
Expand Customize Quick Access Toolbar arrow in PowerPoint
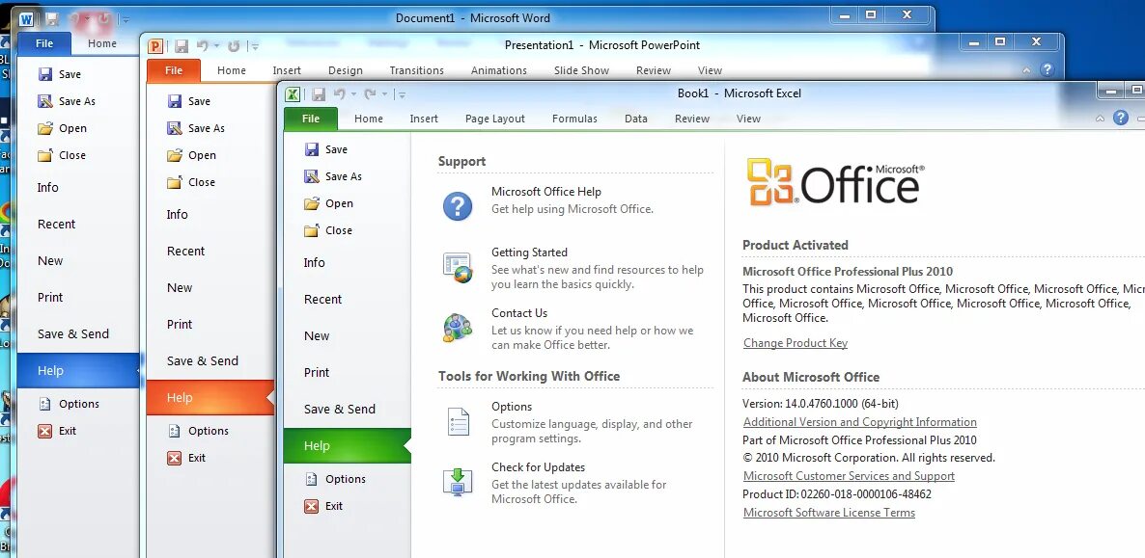coord(254,46)
